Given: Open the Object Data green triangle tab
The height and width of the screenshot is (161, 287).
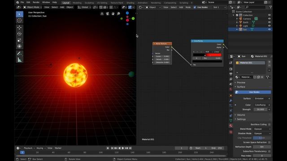Looking at the screenshot, I should (x=231, y=120).
